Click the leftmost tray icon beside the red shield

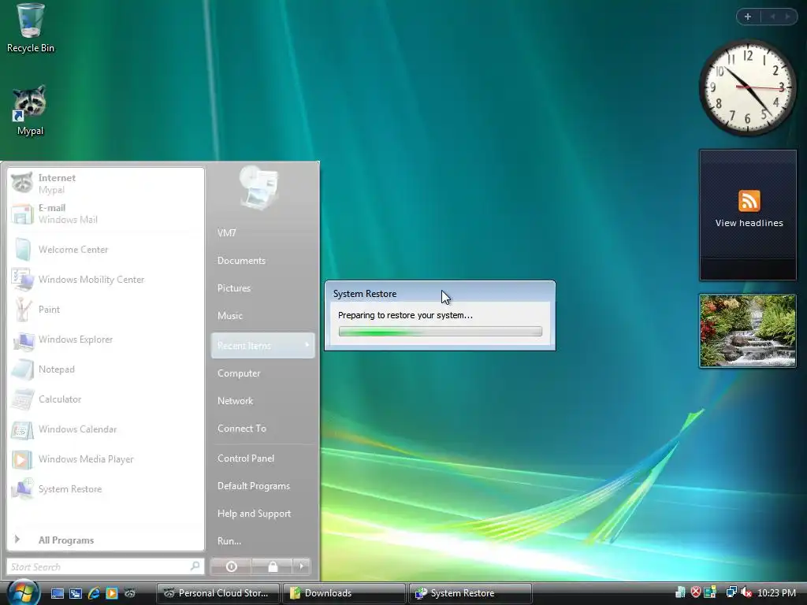pos(680,592)
